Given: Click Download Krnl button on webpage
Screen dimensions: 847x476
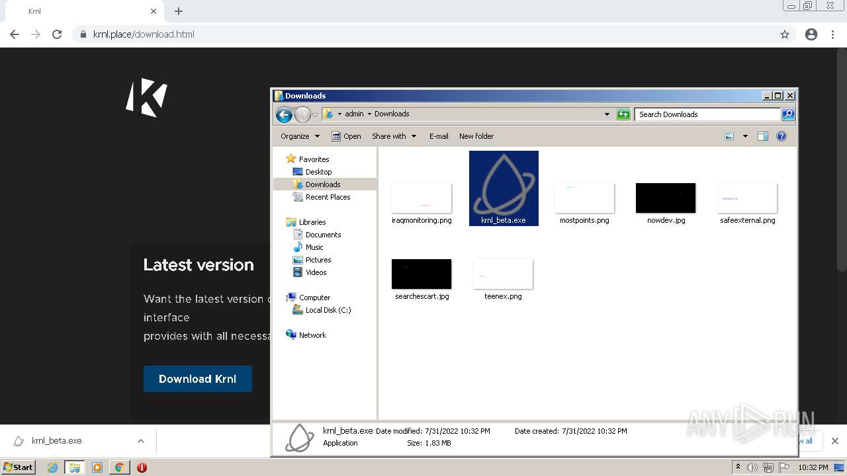Looking at the screenshot, I should click(x=198, y=379).
